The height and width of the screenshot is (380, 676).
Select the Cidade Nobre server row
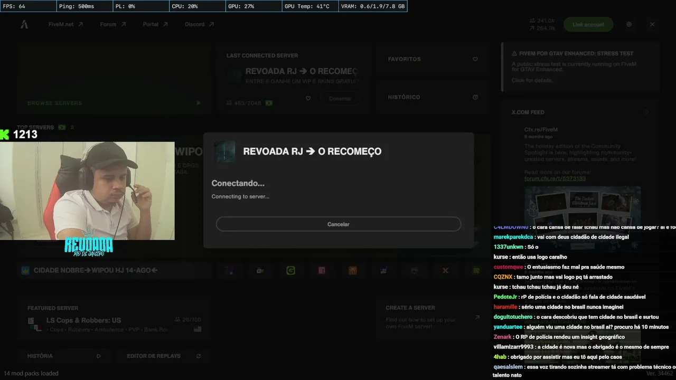pyautogui.click(x=114, y=270)
